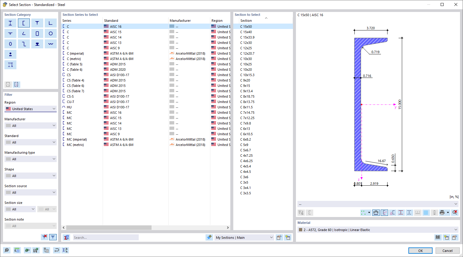The width and height of the screenshot is (463, 257).
Task: Open the Standard filter dropdown
Action: pyautogui.click(x=30, y=142)
